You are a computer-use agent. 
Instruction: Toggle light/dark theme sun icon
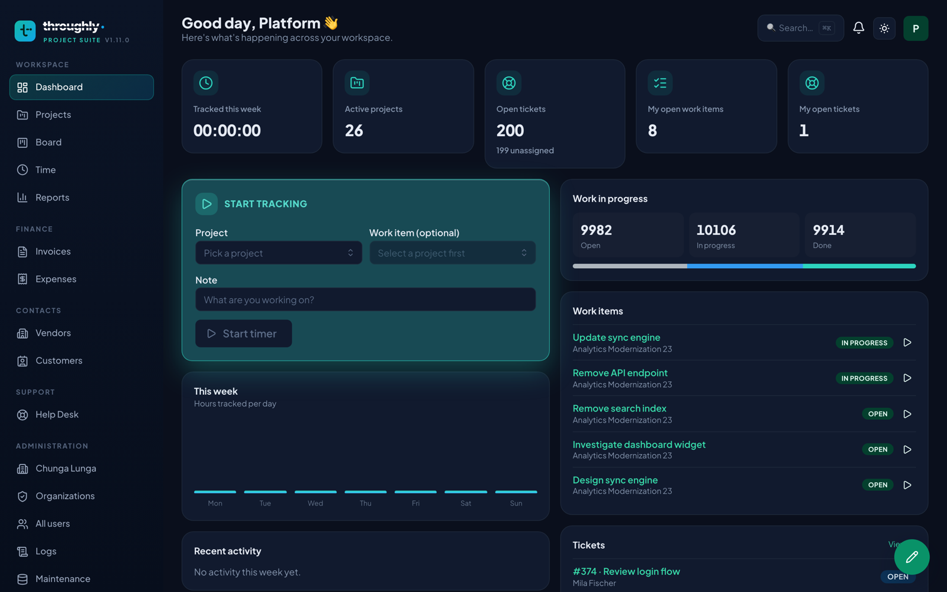[884, 28]
